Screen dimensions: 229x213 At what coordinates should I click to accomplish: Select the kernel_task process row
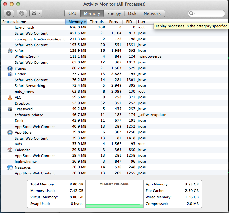[x=114, y=28]
